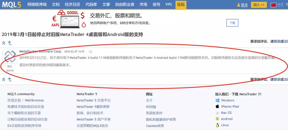The image size is (288, 130).
Task: Click the thread title about MetaTrader 4 support
Action: (72, 34)
